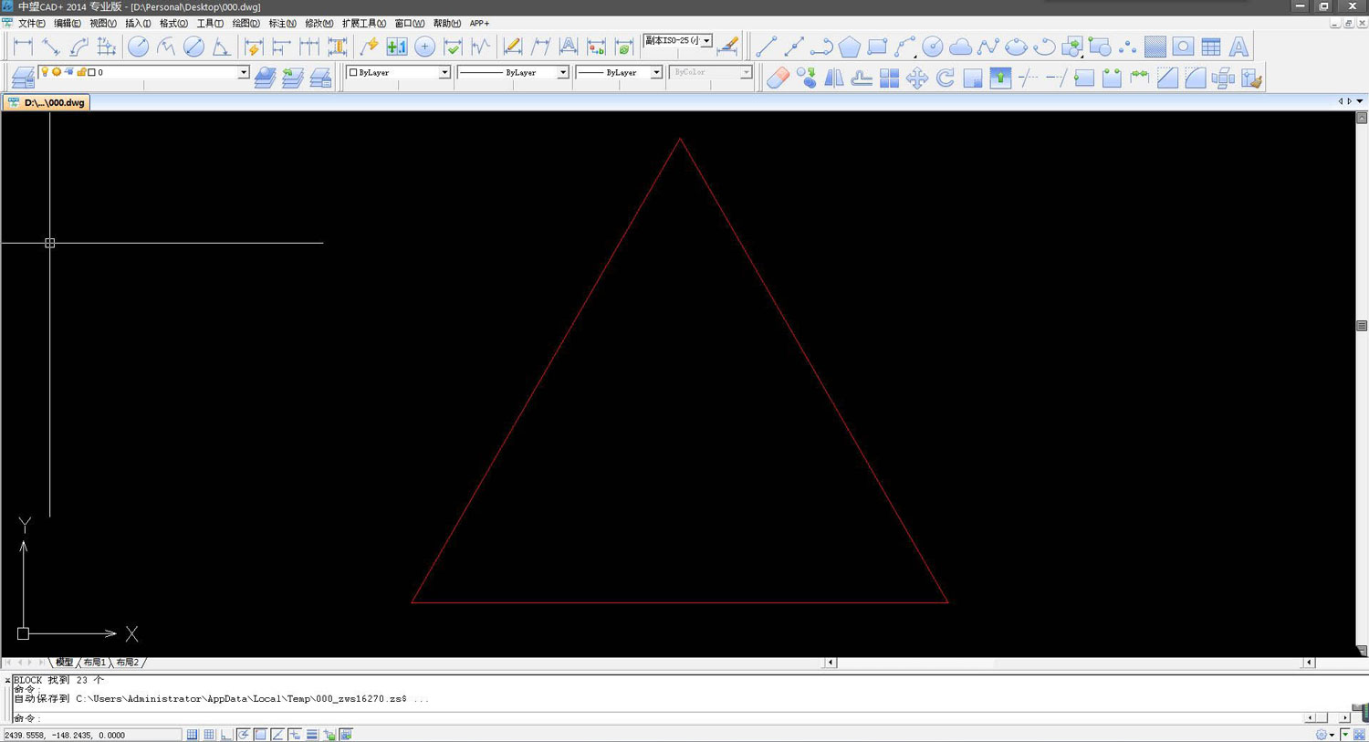Viewport: 1369px width, 742px height.
Task: Select the Copy objects tool
Action: pos(806,78)
